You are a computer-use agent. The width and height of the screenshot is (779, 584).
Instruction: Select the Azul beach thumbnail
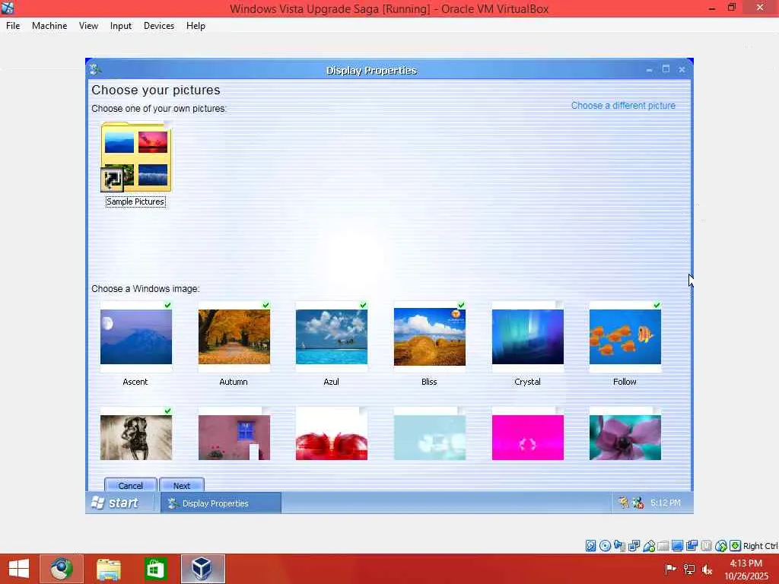(332, 337)
